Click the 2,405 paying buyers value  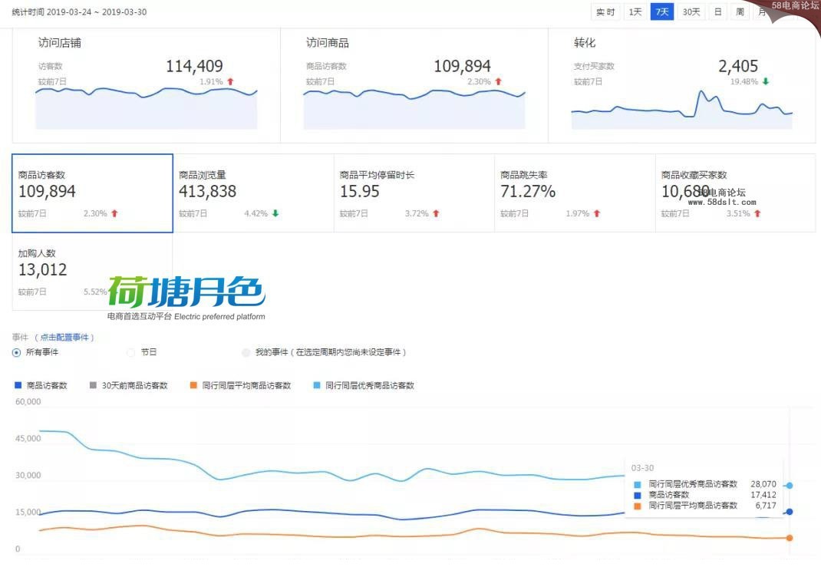click(738, 66)
